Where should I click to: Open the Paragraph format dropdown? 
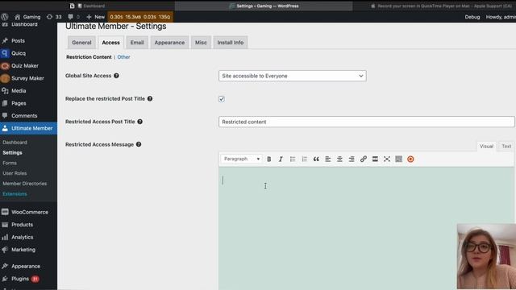[242, 159]
